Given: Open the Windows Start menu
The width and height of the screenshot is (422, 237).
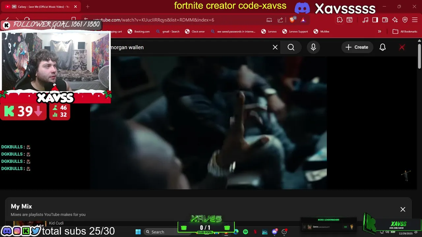Looking at the screenshot, I should (x=138, y=232).
